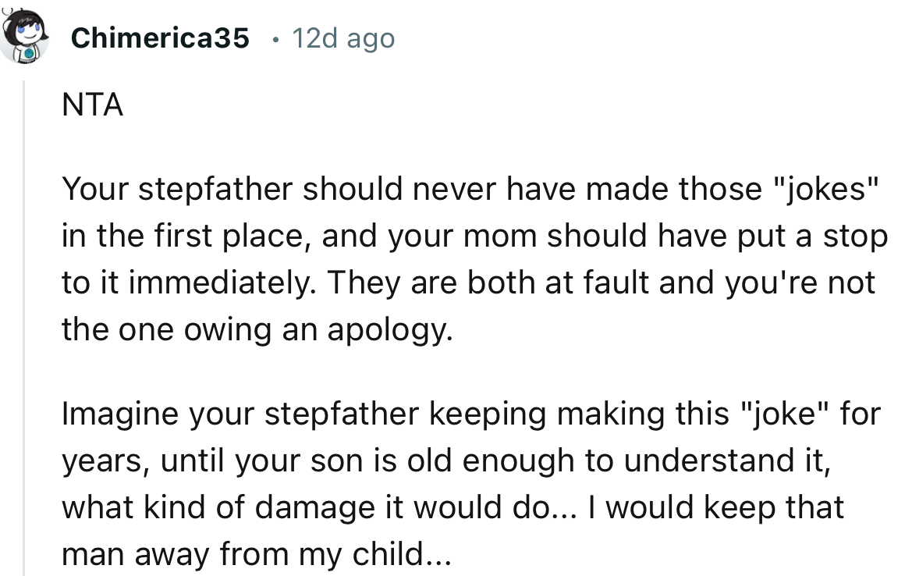
Task: Click the avatar's blue circular badge detail
Action: click(x=28, y=53)
